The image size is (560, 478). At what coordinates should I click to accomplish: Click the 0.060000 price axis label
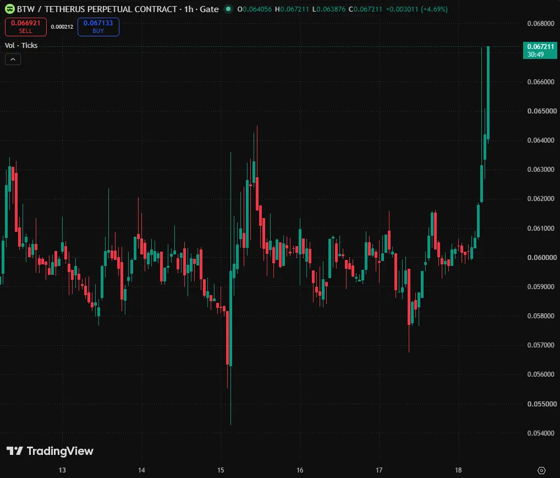tap(542, 257)
